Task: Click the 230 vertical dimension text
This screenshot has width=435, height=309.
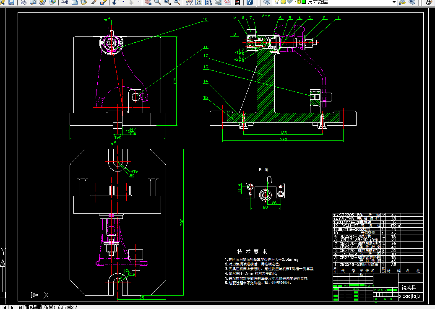Action: tap(182, 222)
